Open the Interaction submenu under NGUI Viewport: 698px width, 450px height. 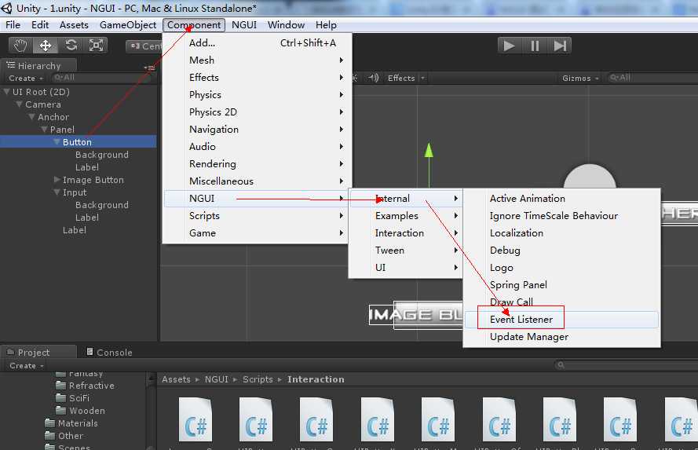[x=406, y=233]
